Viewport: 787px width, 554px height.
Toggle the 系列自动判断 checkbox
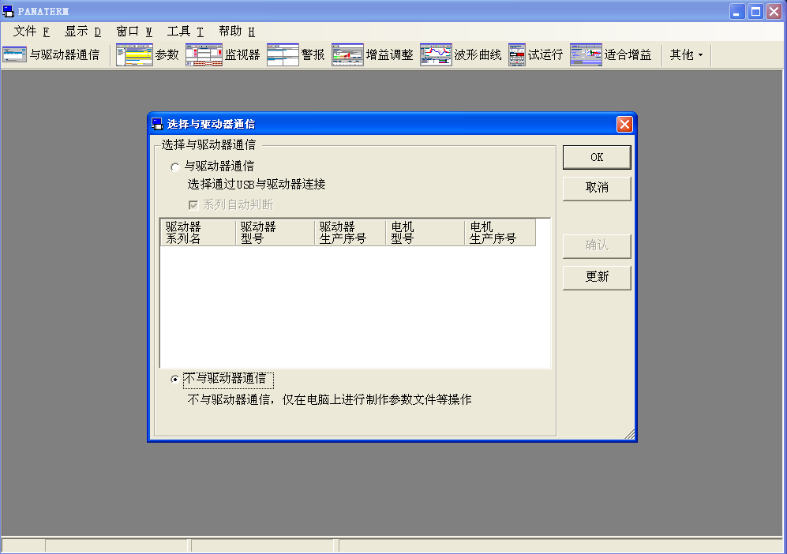(x=193, y=205)
